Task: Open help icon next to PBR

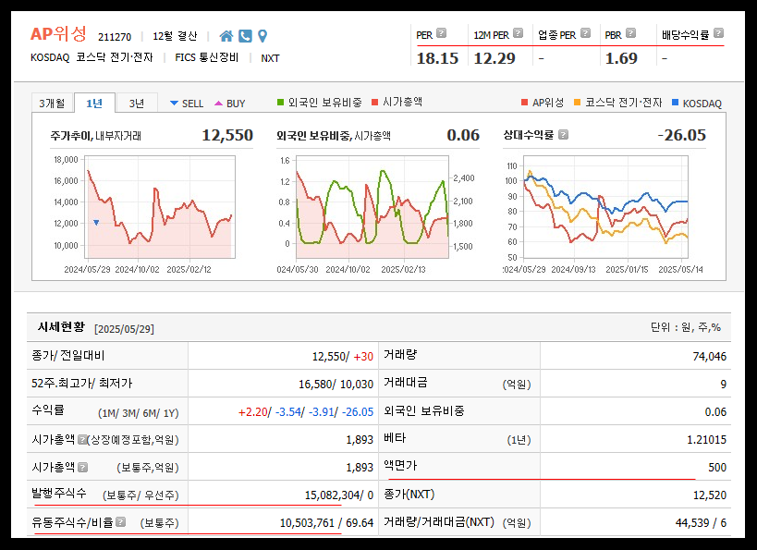Action: [x=630, y=33]
